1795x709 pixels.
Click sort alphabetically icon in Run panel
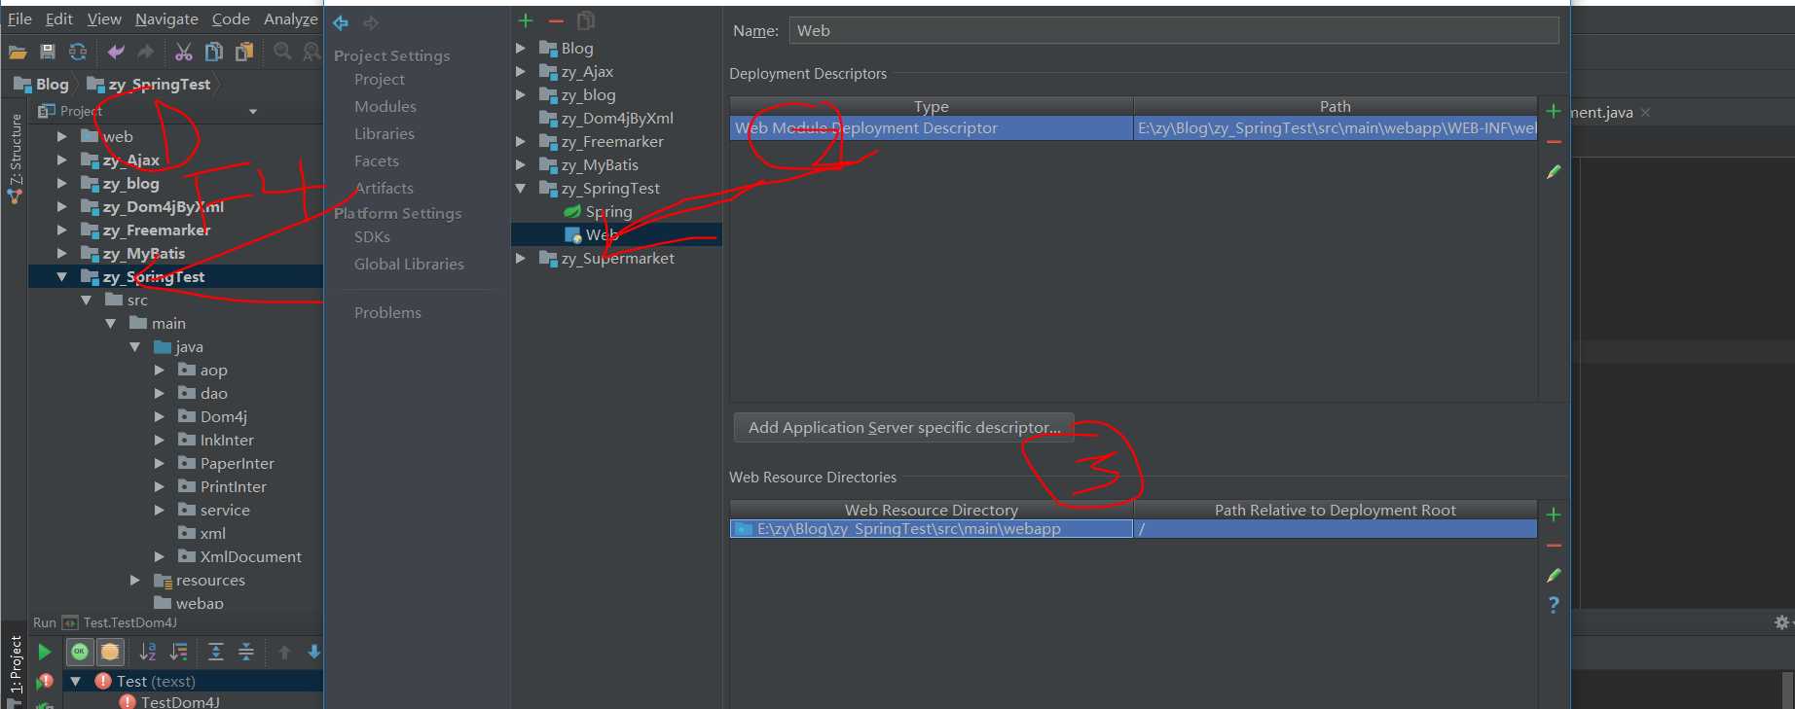coord(148,652)
